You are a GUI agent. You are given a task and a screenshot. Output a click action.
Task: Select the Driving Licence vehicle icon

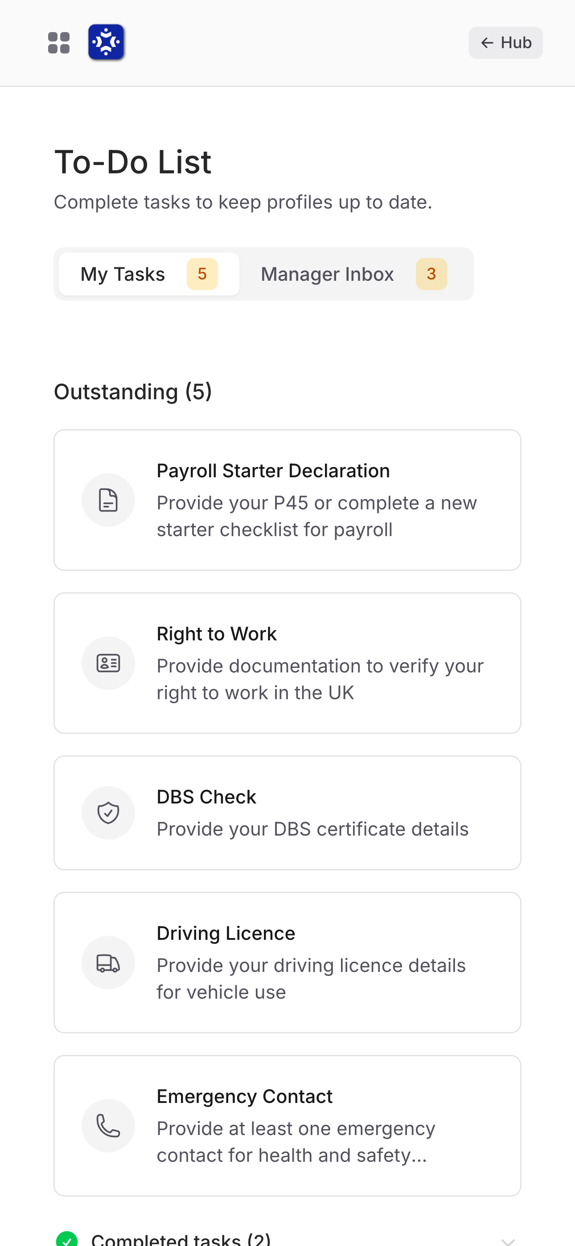pyautogui.click(x=108, y=962)
